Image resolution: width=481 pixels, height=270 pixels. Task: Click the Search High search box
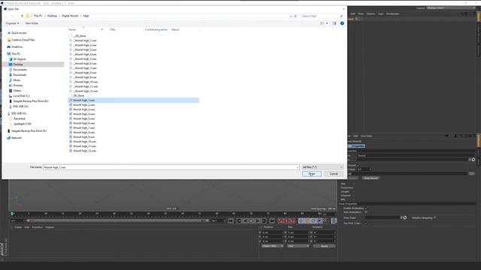coord(322,16)
